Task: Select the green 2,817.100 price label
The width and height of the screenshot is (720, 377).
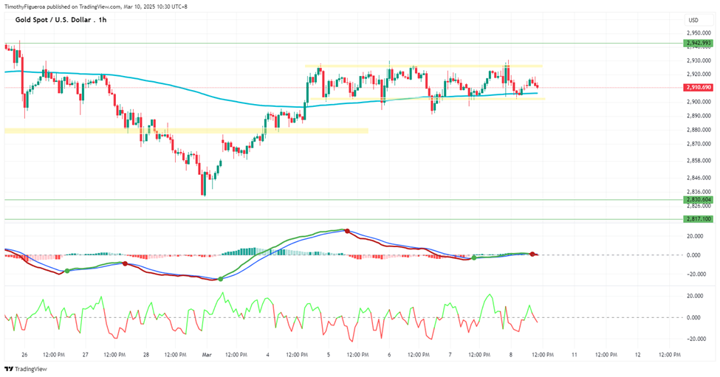Action: [699, 219]
